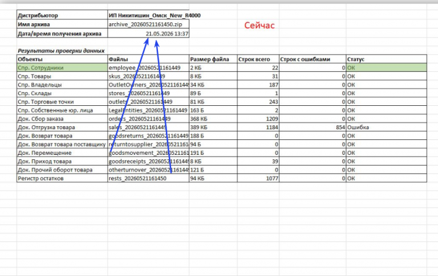Click the 1209 total rows cell
Screen dimensions: 438x276
(x=258, y=119)
